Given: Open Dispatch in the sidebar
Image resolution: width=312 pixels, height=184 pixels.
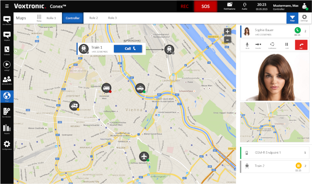Looking at the screenshot, I should pyautogui.click(x=7, y=36).
